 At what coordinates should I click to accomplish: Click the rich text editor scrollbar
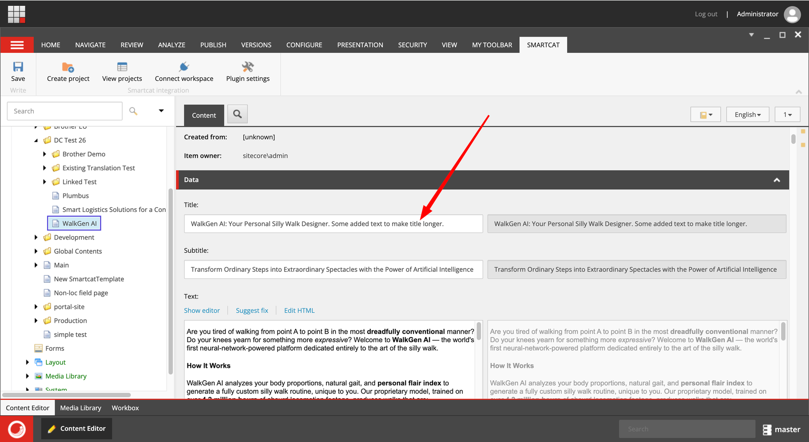click(479, 331)
